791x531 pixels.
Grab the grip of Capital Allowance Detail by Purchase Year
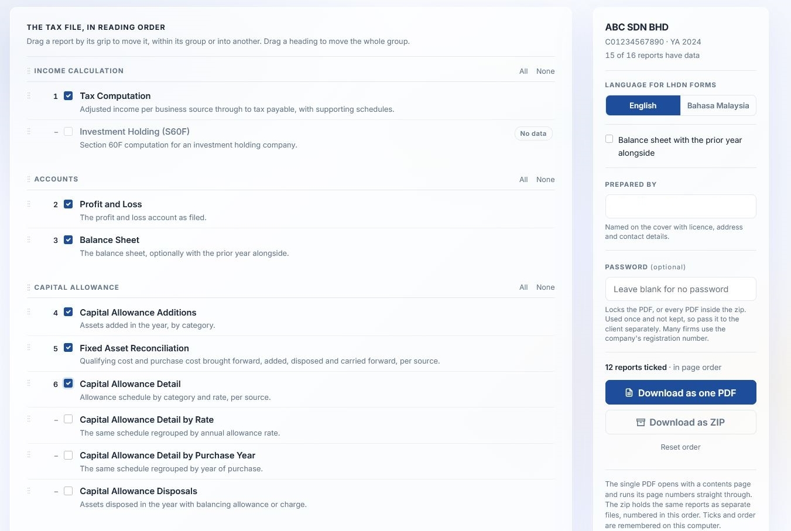point(29,454)
